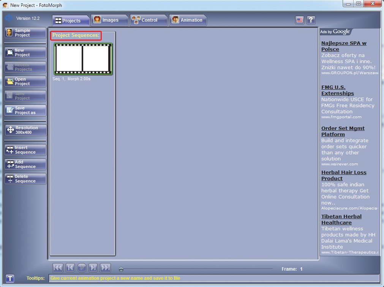Switch to the Animation tab

click(188, 20)
